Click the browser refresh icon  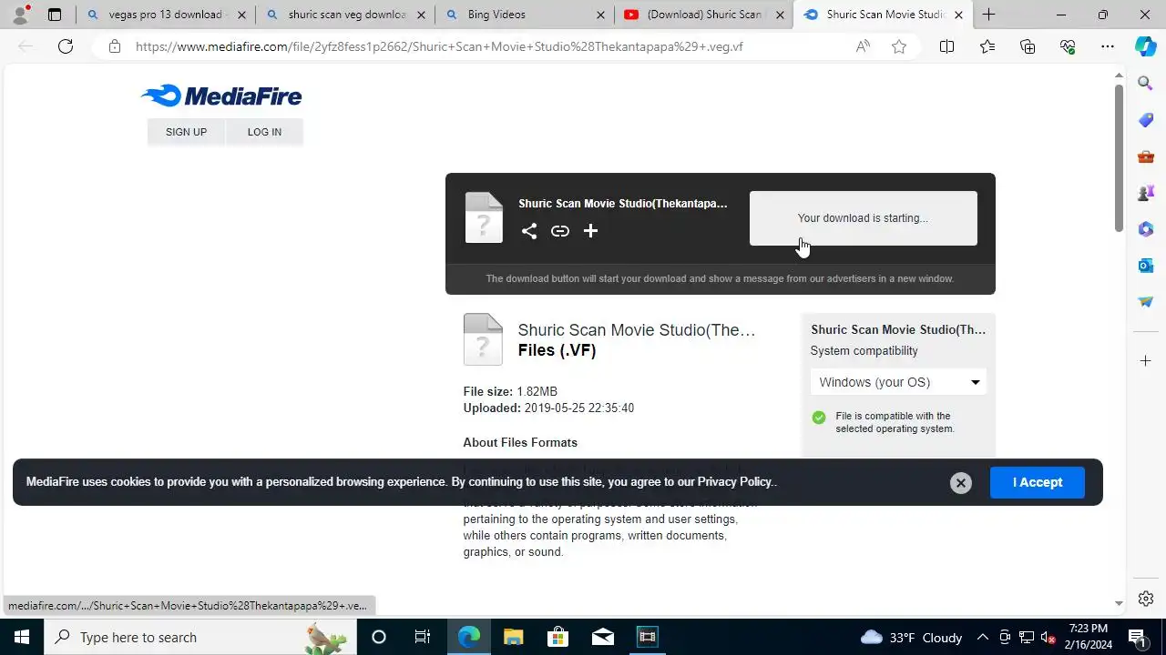66,46
